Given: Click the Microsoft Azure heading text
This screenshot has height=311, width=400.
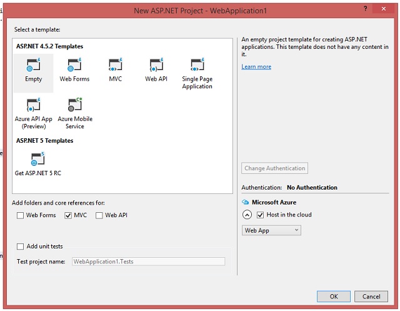Looking at the screenshot, I should tap(274, 202).
